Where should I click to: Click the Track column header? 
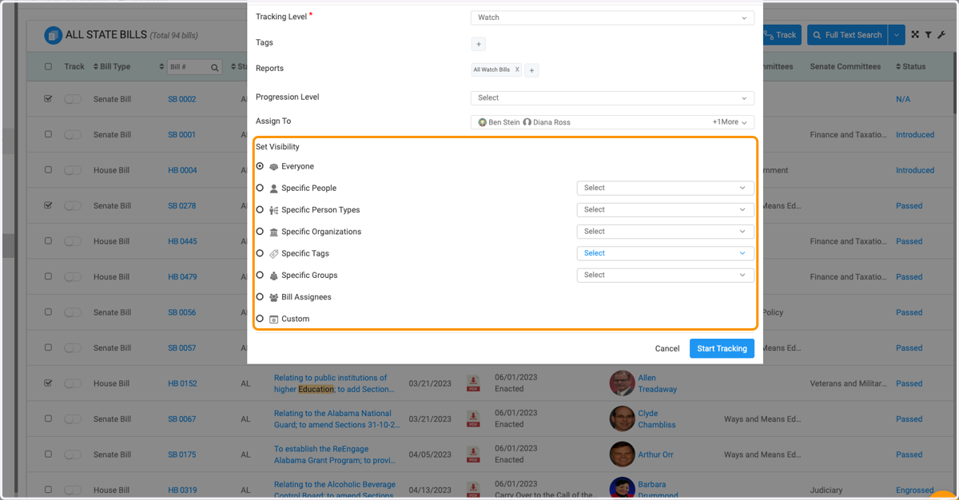(x=74, y=67)
